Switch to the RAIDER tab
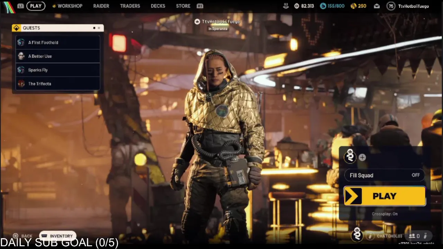Viewport: 443px width, 249px height. click(x=101, y=6)
